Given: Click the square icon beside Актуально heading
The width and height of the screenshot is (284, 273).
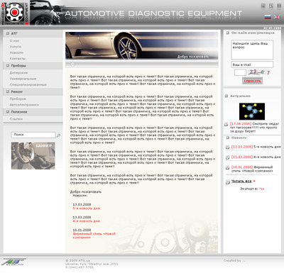Looking at the screenshot, I should (x=226, y=96).
